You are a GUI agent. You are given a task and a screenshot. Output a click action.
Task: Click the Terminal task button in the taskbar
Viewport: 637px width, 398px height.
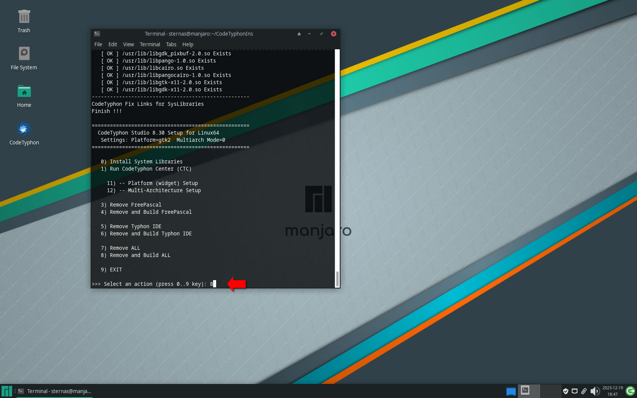click(54, 391)
